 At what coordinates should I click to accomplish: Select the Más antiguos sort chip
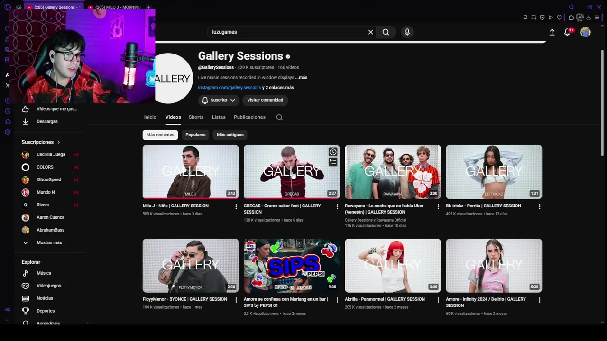tap(230, 135)
